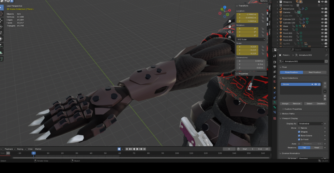334x173 pixels.
Task: Open the XYZ Euler rotation mode dropdown
Action: (x=251, y=39)
